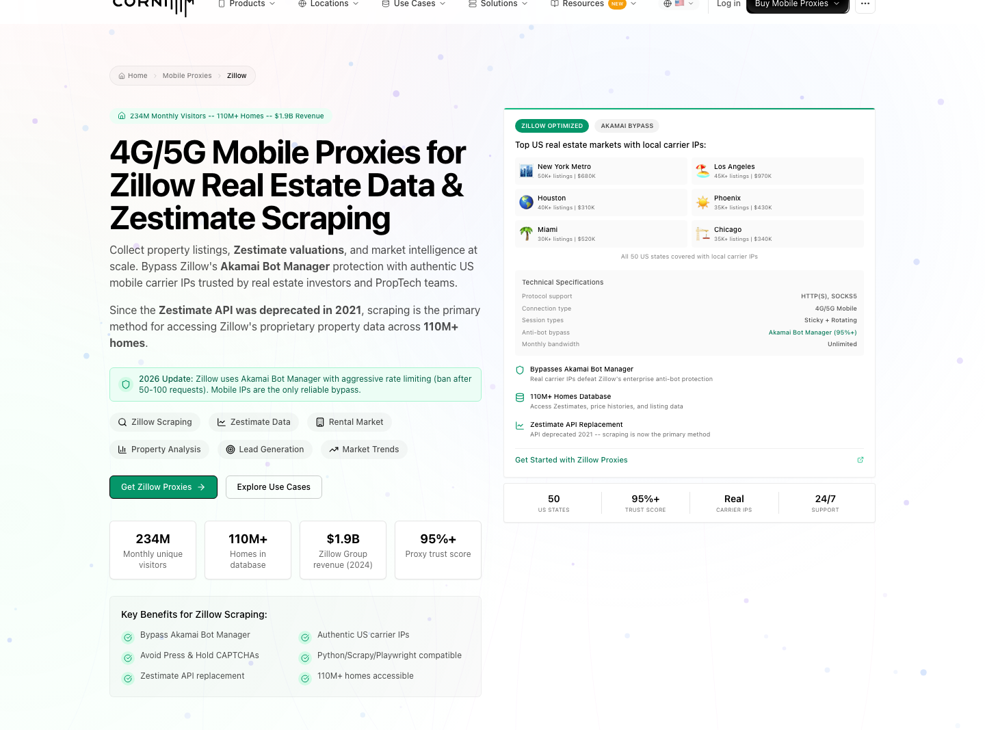This screenshot has width=985, height=730.
Task: Click the shield icon in 2026 Update notice
Action: [x=126, y=384]
